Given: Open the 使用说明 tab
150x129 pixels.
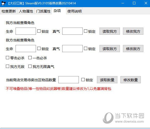Looking at the screenshot, I should (74, 11).
